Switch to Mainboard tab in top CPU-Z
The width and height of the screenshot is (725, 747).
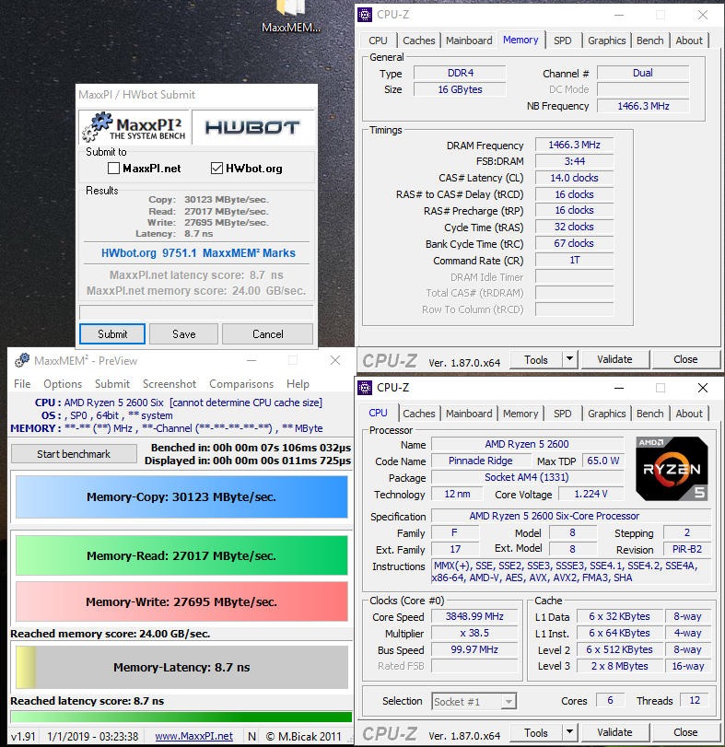469,41
